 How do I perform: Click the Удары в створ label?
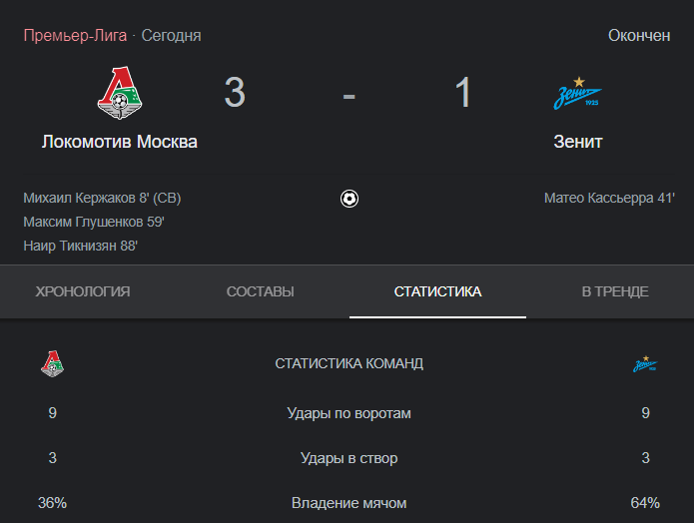click(348, 458)
